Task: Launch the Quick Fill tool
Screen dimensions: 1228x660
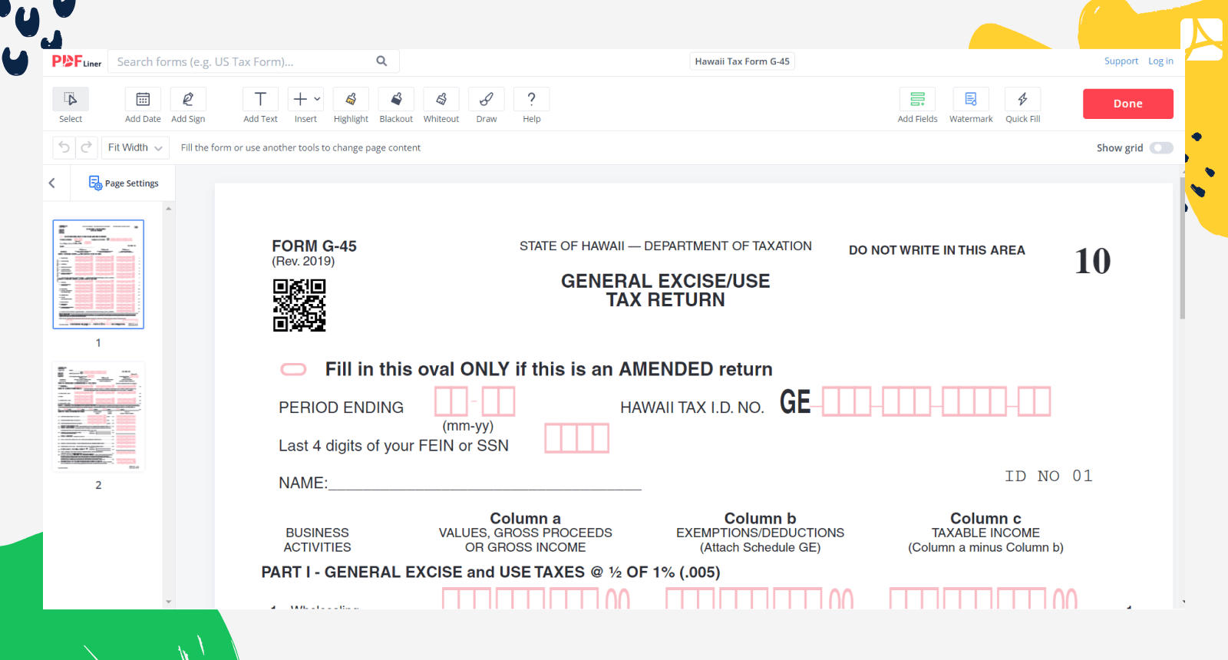Action: (x=1023, y=105)
